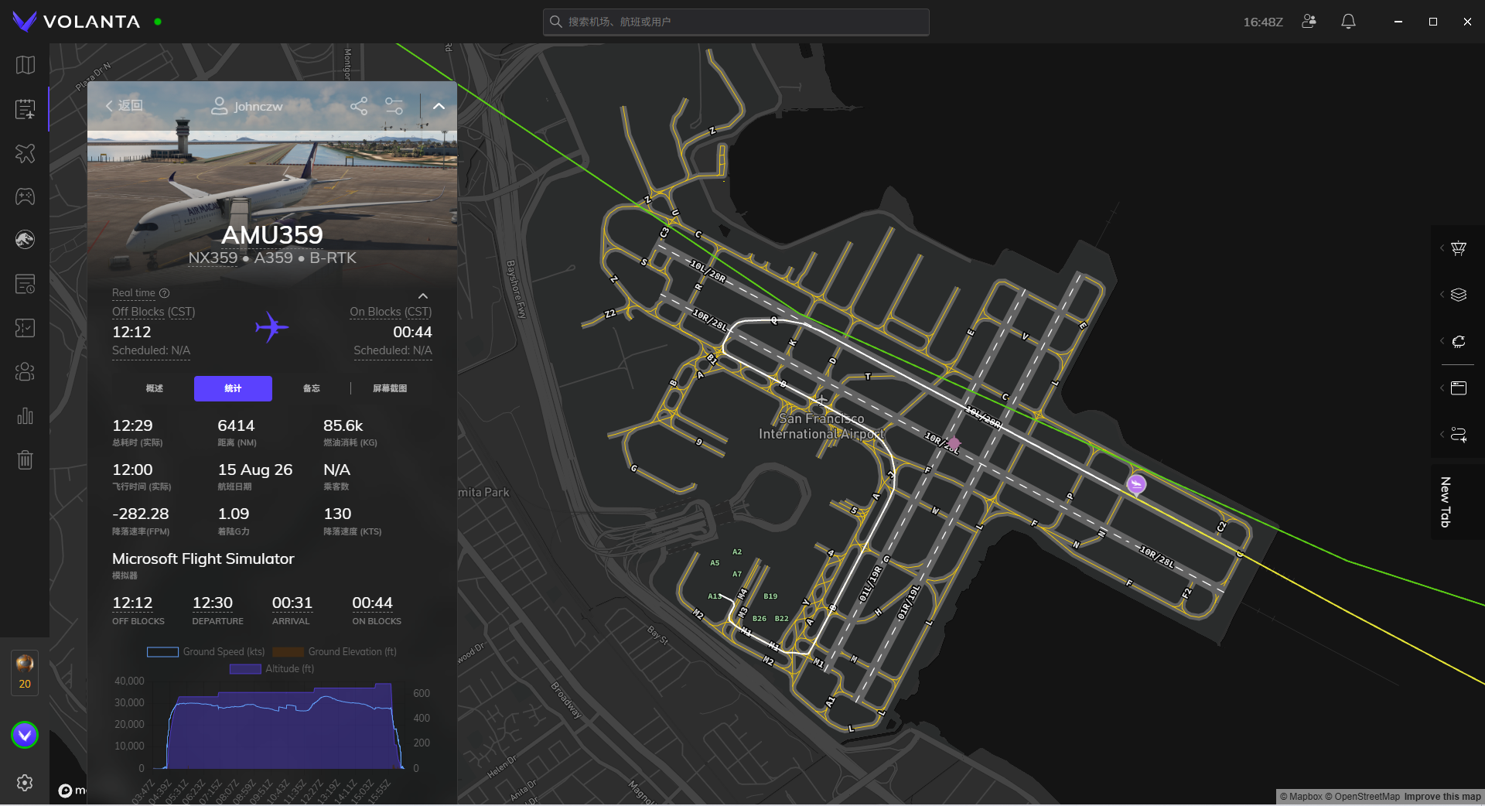Open the game controller sidebar icon

(x=25, y=196)
